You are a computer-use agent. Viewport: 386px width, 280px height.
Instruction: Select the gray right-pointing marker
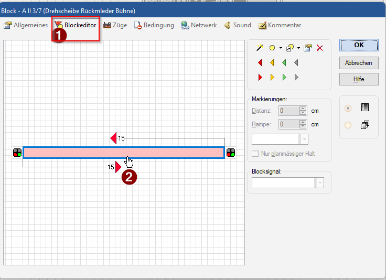(296, 78)
